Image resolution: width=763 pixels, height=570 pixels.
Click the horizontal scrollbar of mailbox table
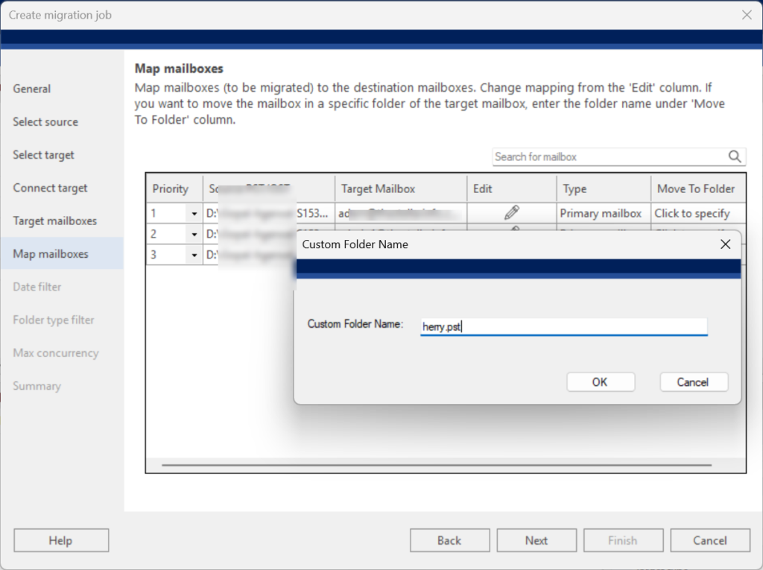(x=437, y=465)
